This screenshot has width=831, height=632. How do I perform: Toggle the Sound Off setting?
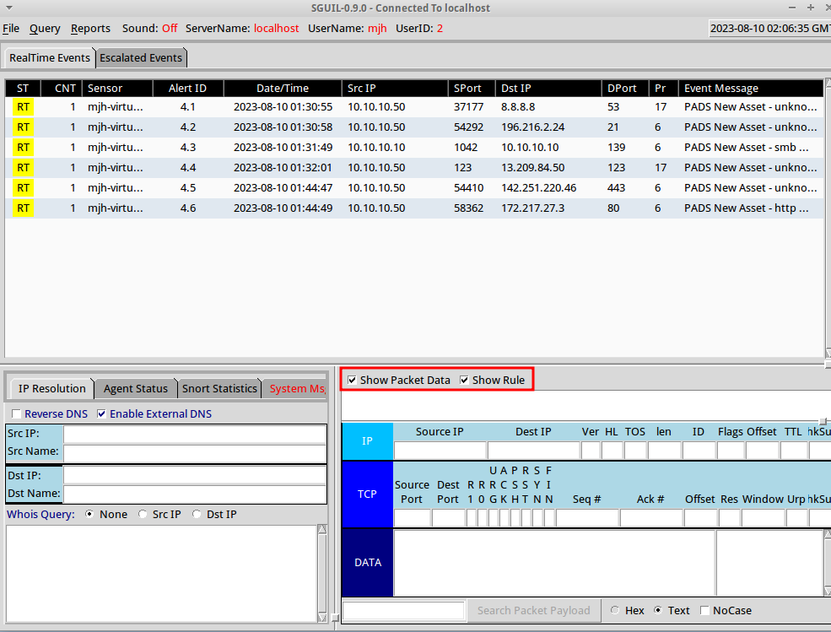[x=170, y=29]
